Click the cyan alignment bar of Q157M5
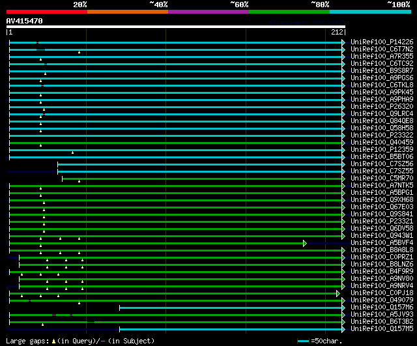The width and height of the screenshot is (417, 346). (x=231, y=330)
